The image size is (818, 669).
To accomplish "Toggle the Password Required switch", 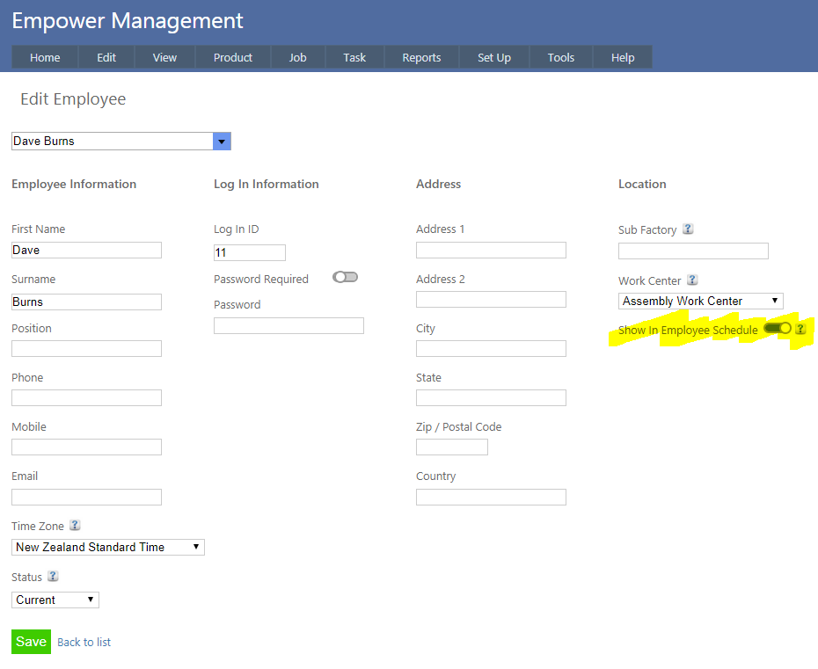I will pyautogui.click(x=345, y=277).
